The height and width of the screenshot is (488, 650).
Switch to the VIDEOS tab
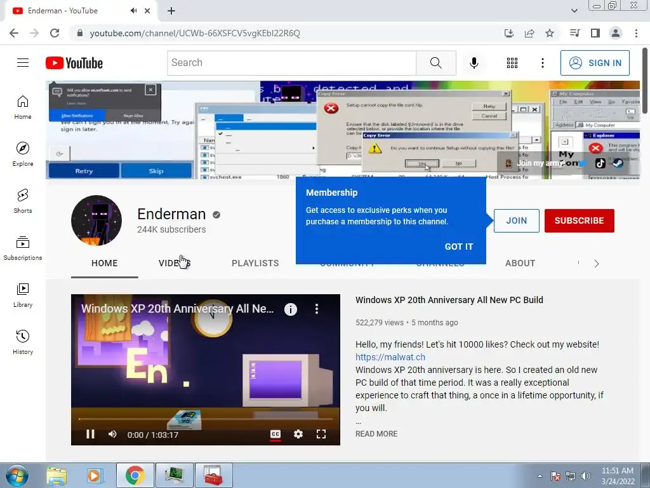tap(175, 263)
